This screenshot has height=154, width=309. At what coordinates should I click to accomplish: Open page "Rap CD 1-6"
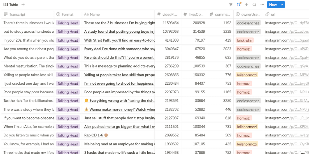pyautogui.click(x=96, y=135)
